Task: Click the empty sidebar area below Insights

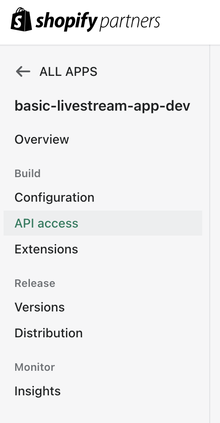Action: pyautogui.click(x=105, y=411)
